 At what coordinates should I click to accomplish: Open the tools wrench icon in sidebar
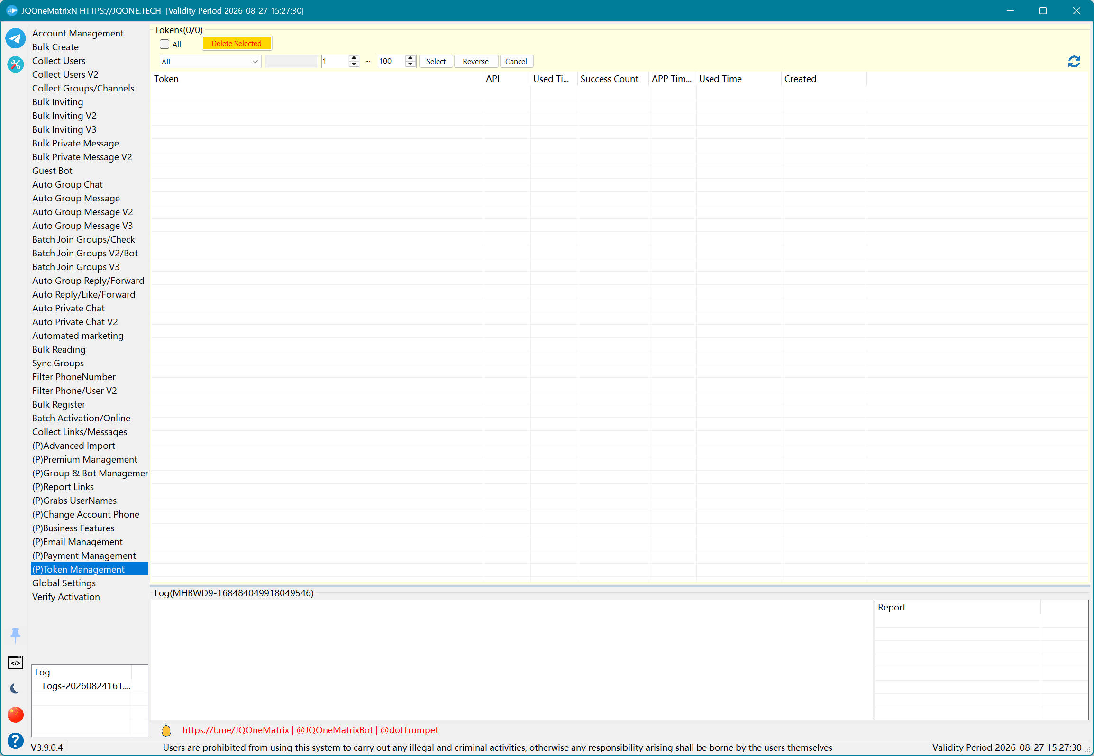click(x=16, y=64)
